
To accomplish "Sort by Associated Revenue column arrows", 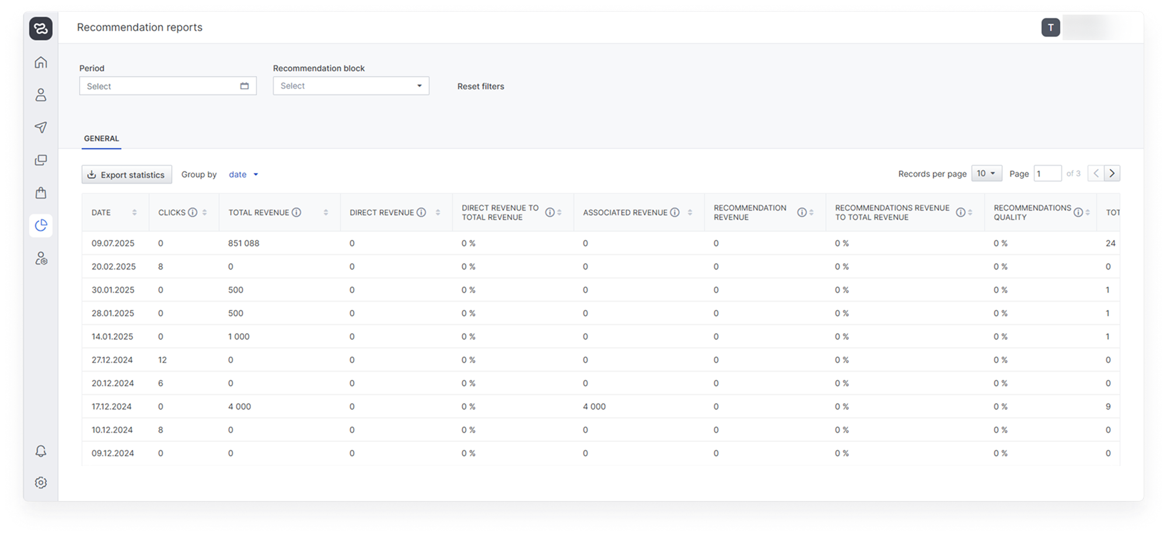I will (690, 212).
